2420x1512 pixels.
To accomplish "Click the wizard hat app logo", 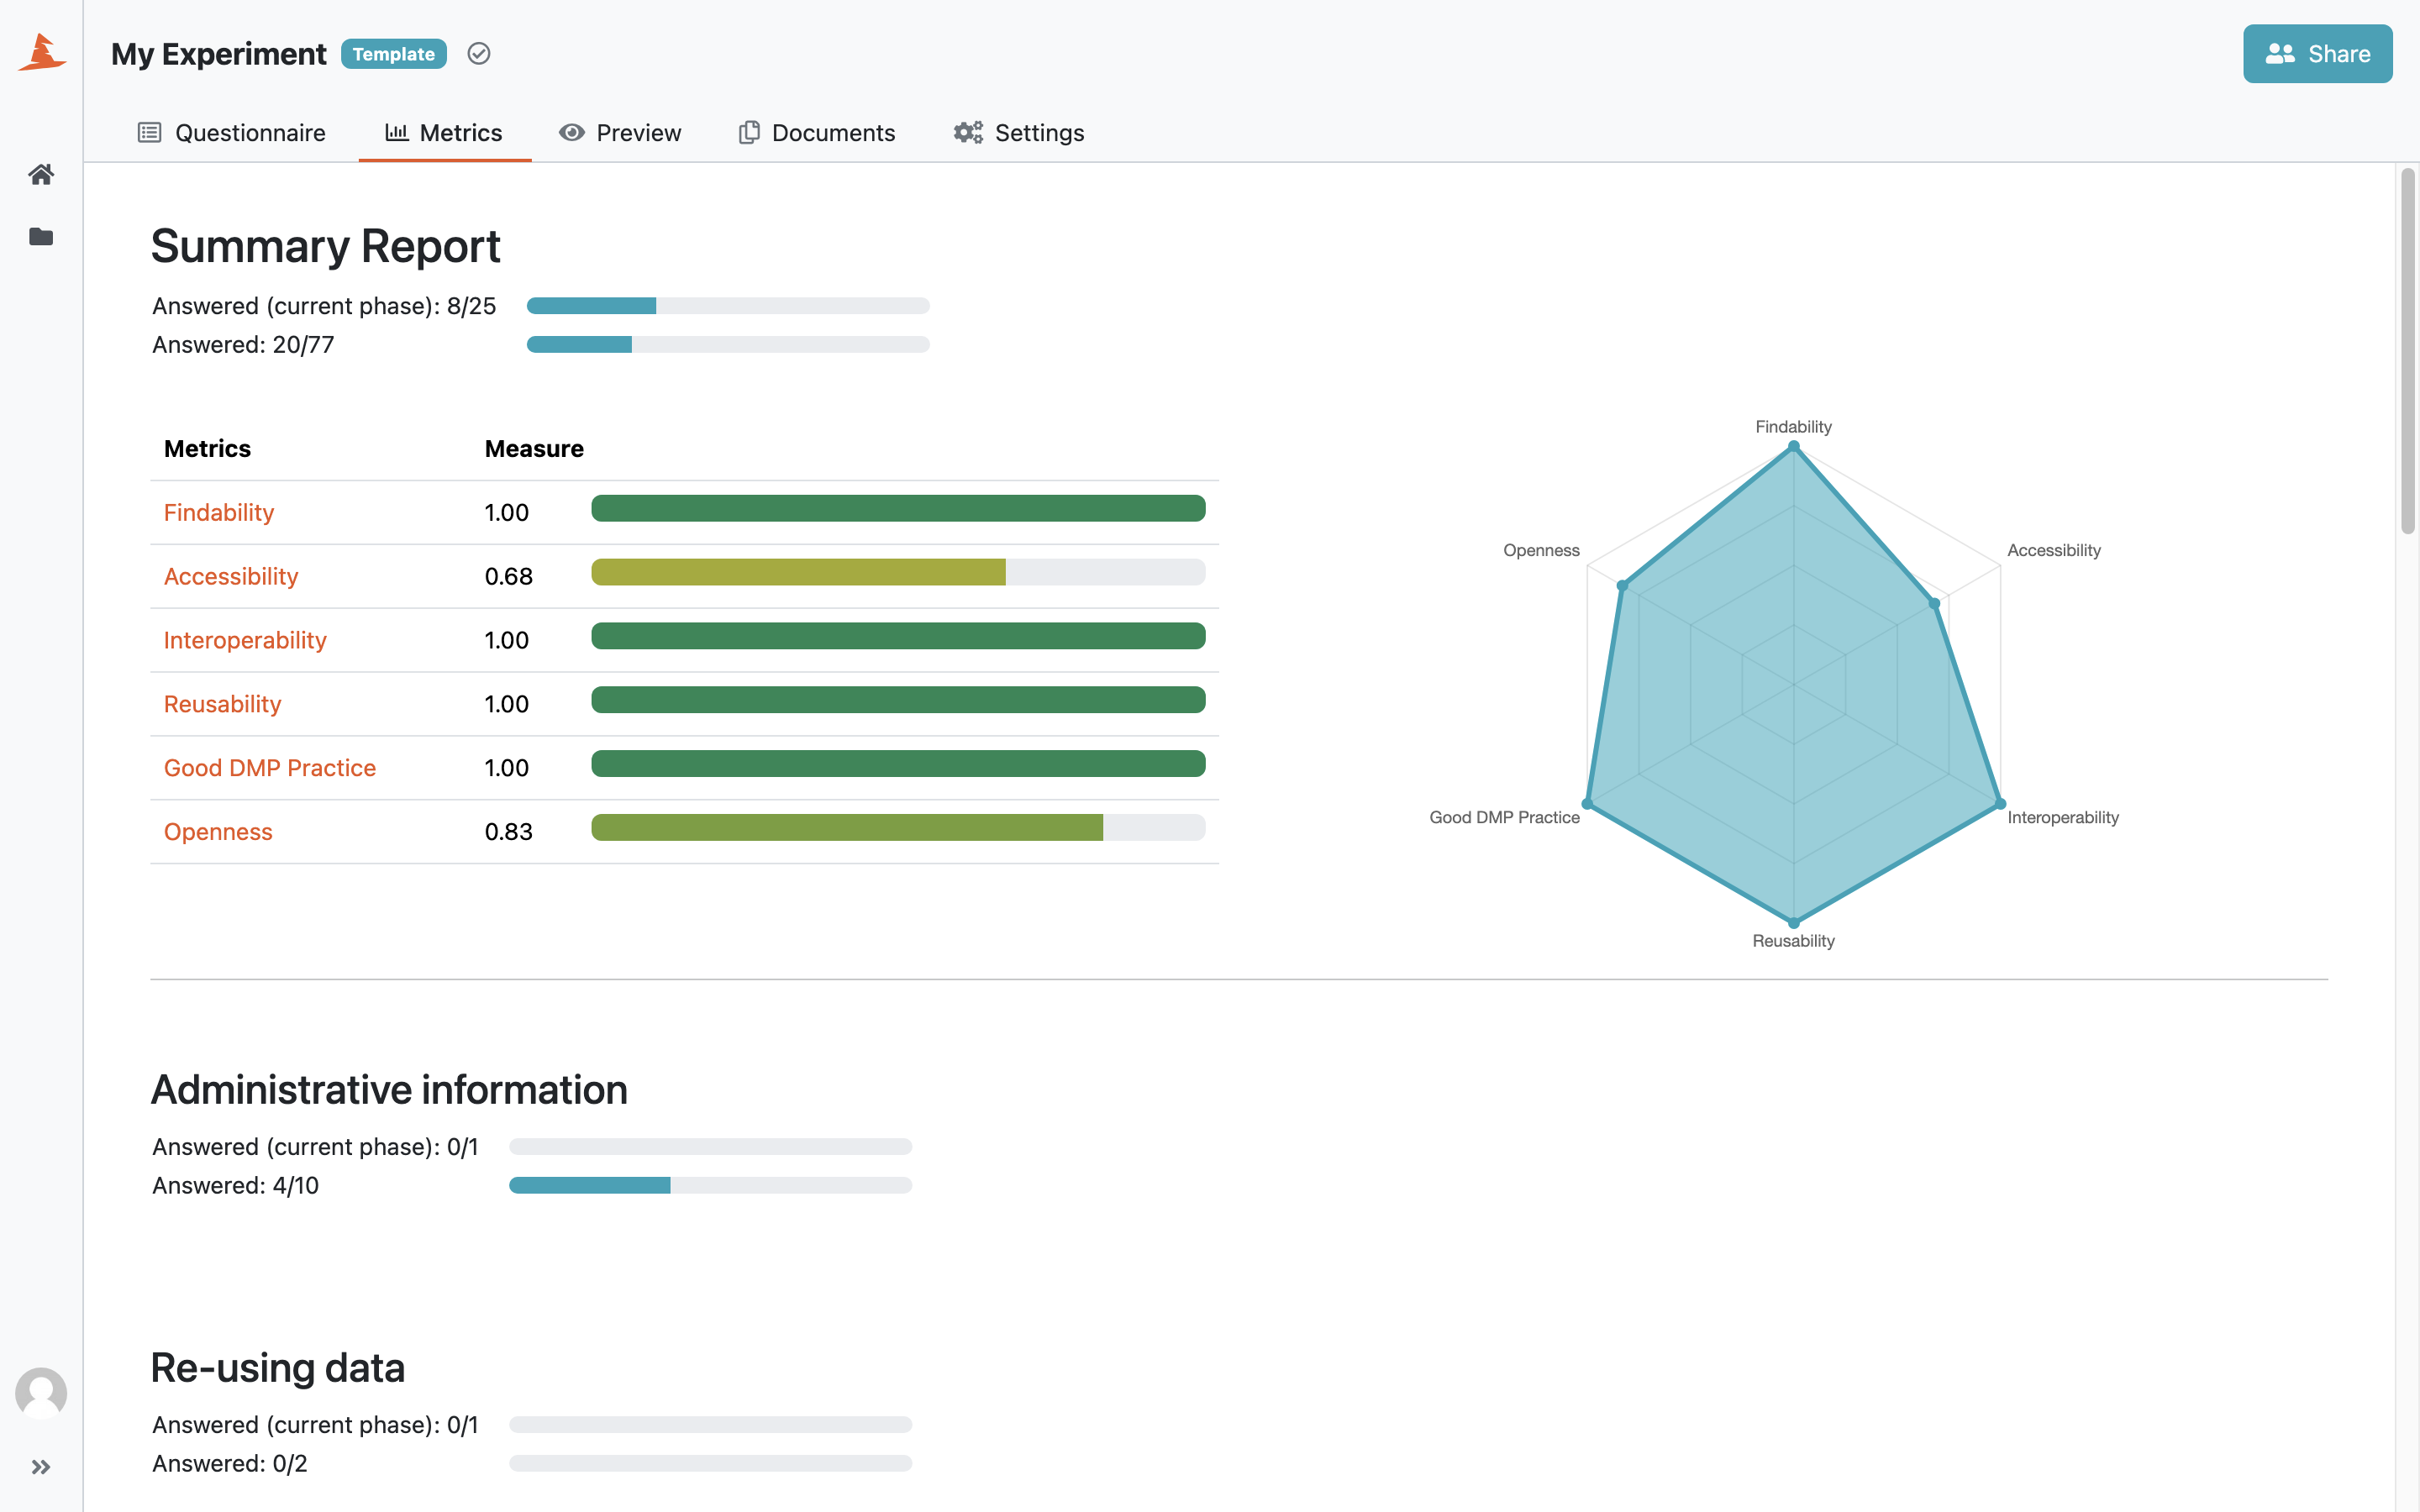I will tap(41, 52).
